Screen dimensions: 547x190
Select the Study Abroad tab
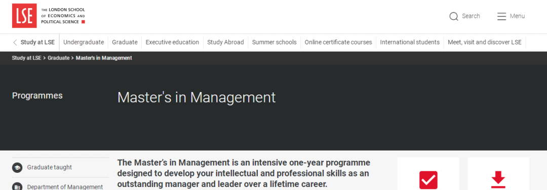pyautogui.click(x=225, y=42)
